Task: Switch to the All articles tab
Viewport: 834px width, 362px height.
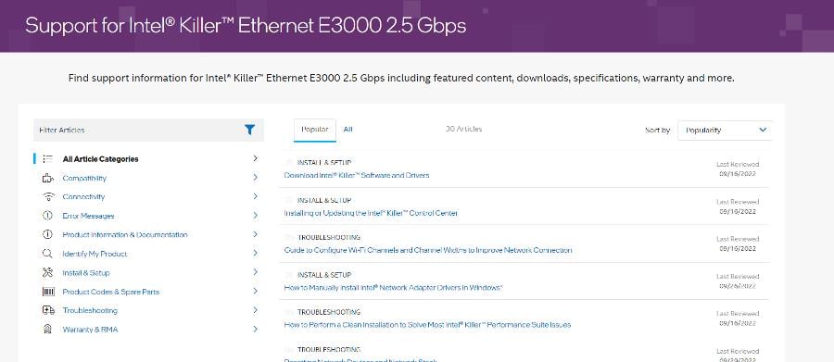Action: (x=347, y=130)
